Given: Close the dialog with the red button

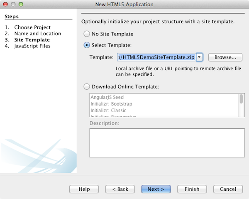Looking at the screenshot, I should pos(5,4).
